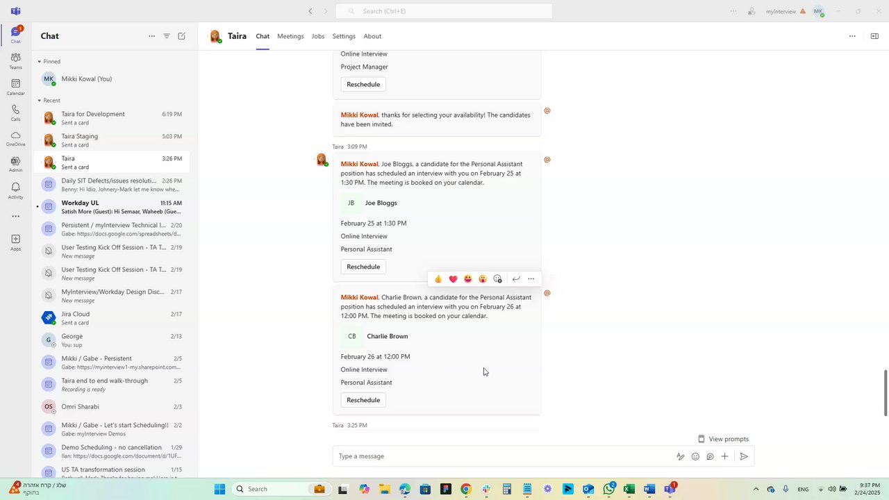
Task: Click the Charlie Brown candidate name
Action: click(388, 336)
